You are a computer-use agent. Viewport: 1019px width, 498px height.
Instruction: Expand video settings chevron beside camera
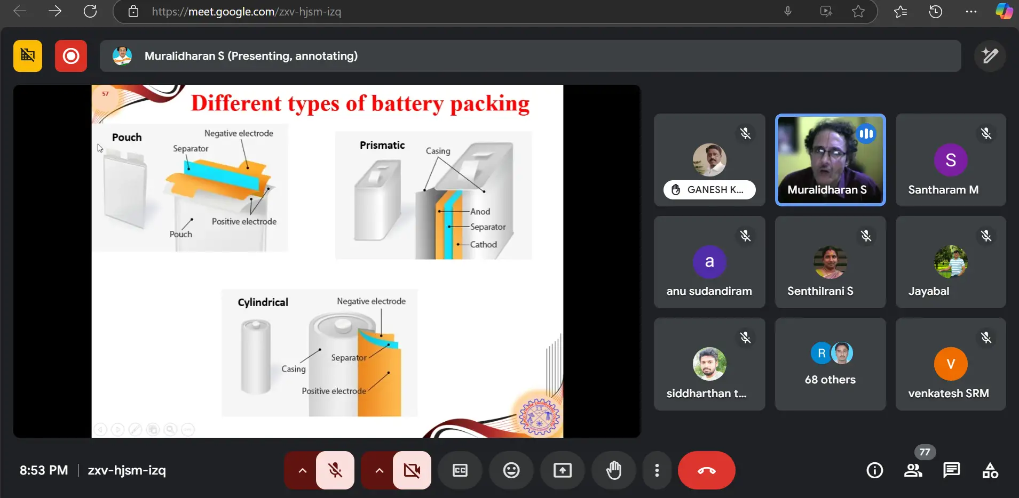(379, 470)
